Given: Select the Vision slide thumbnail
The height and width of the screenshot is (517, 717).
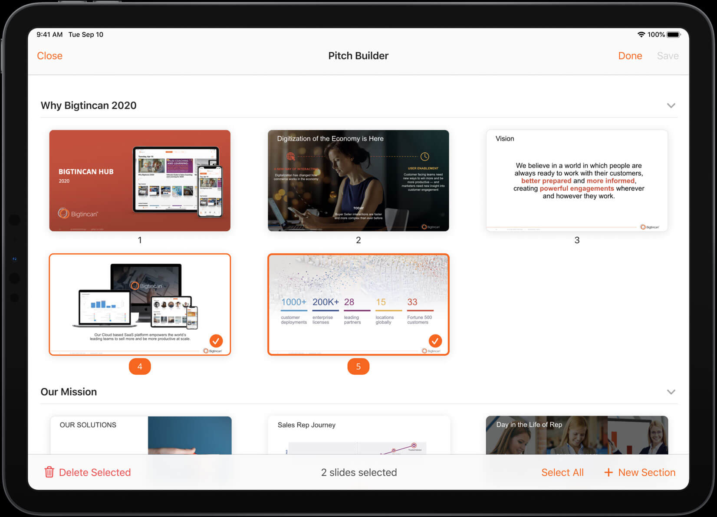Looking at the screenshot, I should [577, 180].
